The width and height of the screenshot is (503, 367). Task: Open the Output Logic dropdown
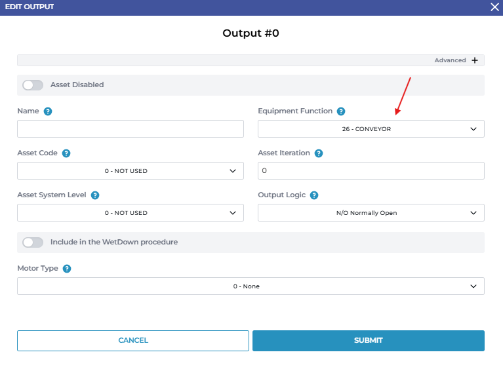pos(371,213)
